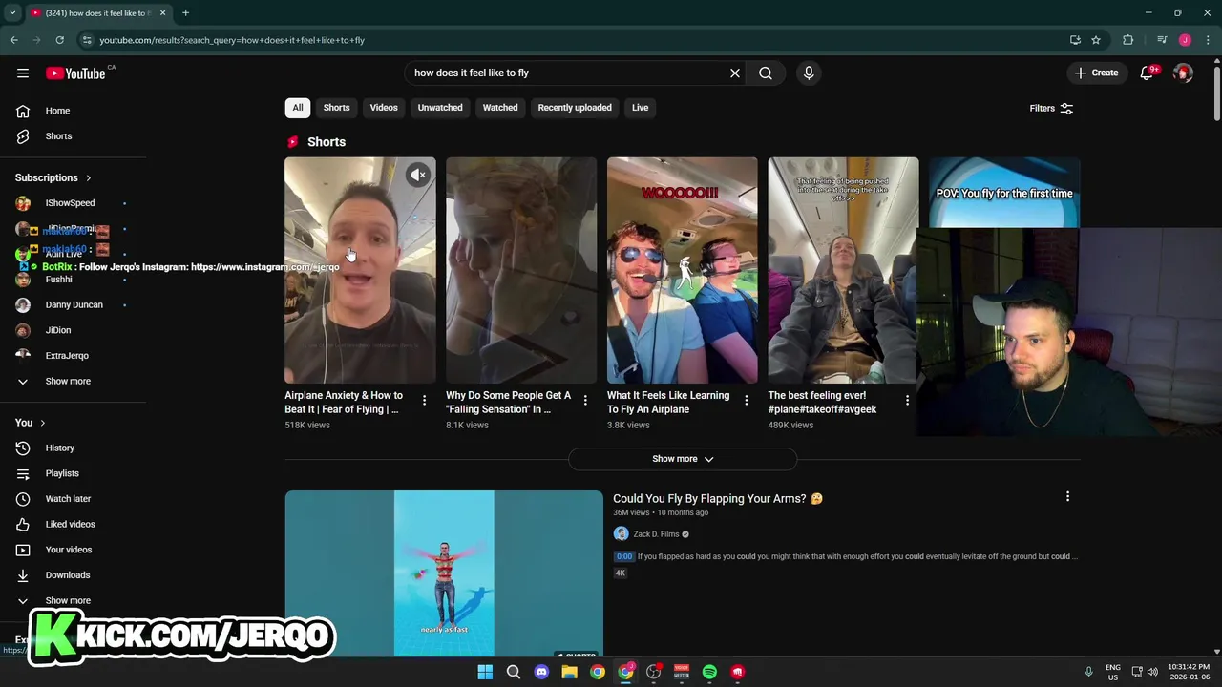Click the browser address bar
Screen dimensions: 1222x687
coord(573,40)
